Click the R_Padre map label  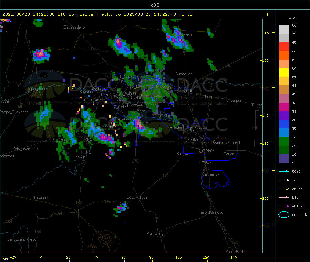click(197, 129)
